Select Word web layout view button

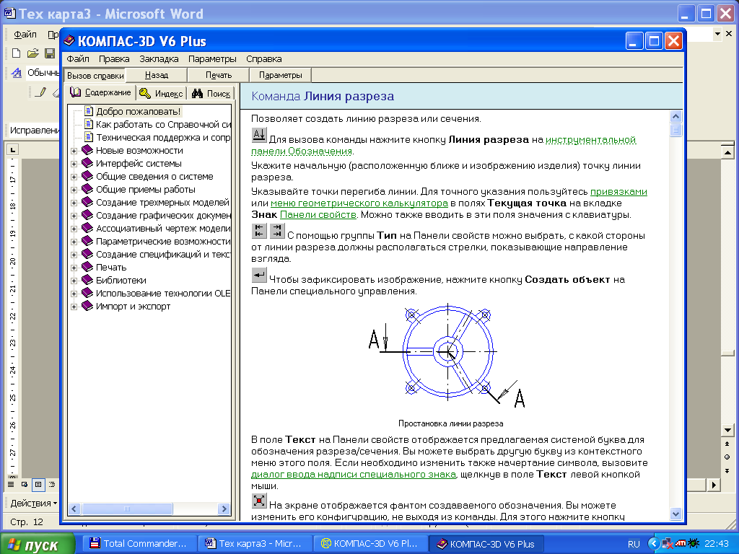tap(25, 484)
